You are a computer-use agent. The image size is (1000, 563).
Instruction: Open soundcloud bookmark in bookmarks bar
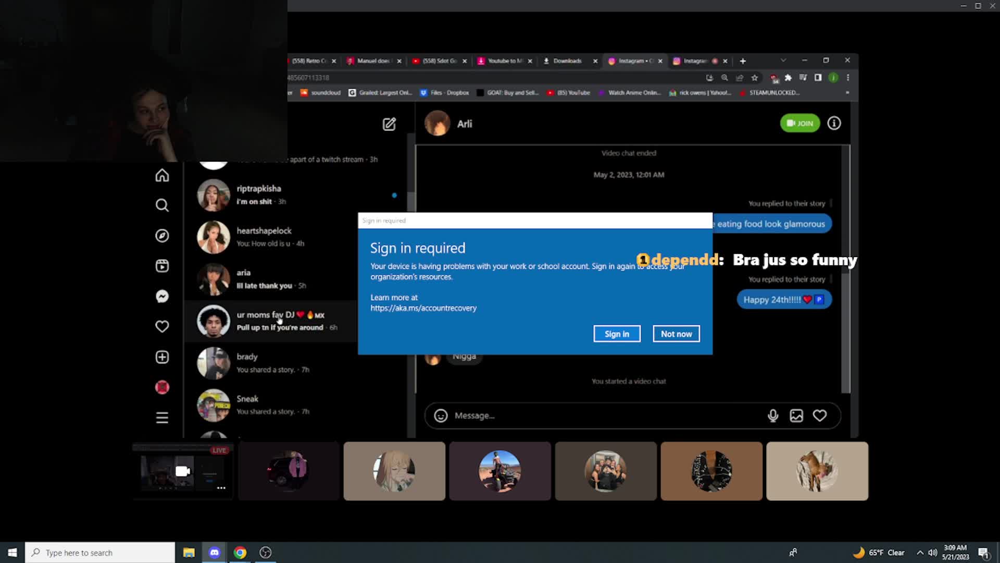[320, 93]
